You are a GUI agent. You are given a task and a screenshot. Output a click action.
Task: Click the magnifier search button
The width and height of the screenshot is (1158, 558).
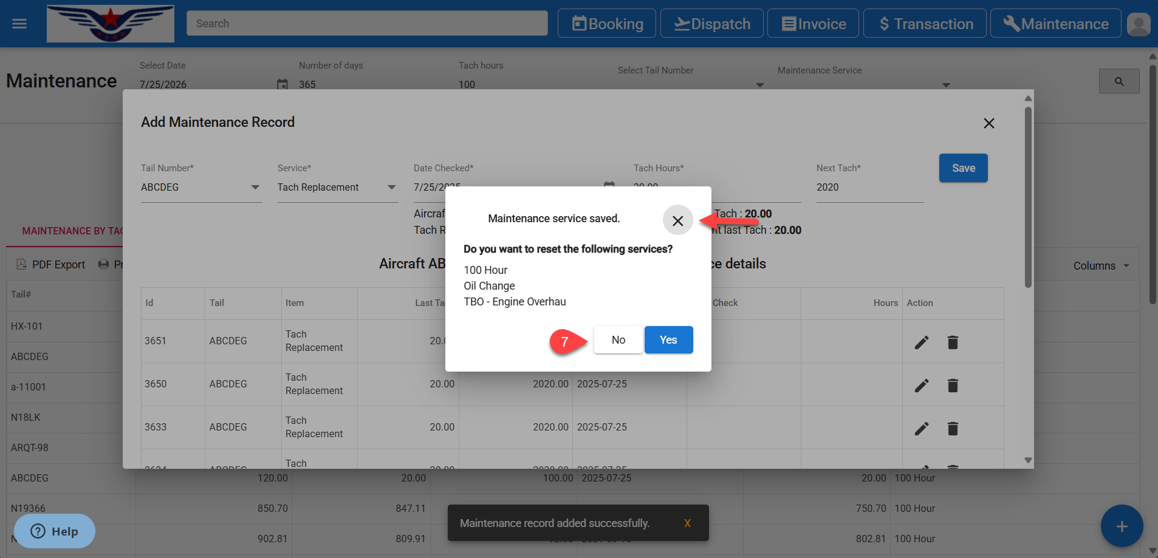(1119, 81)
